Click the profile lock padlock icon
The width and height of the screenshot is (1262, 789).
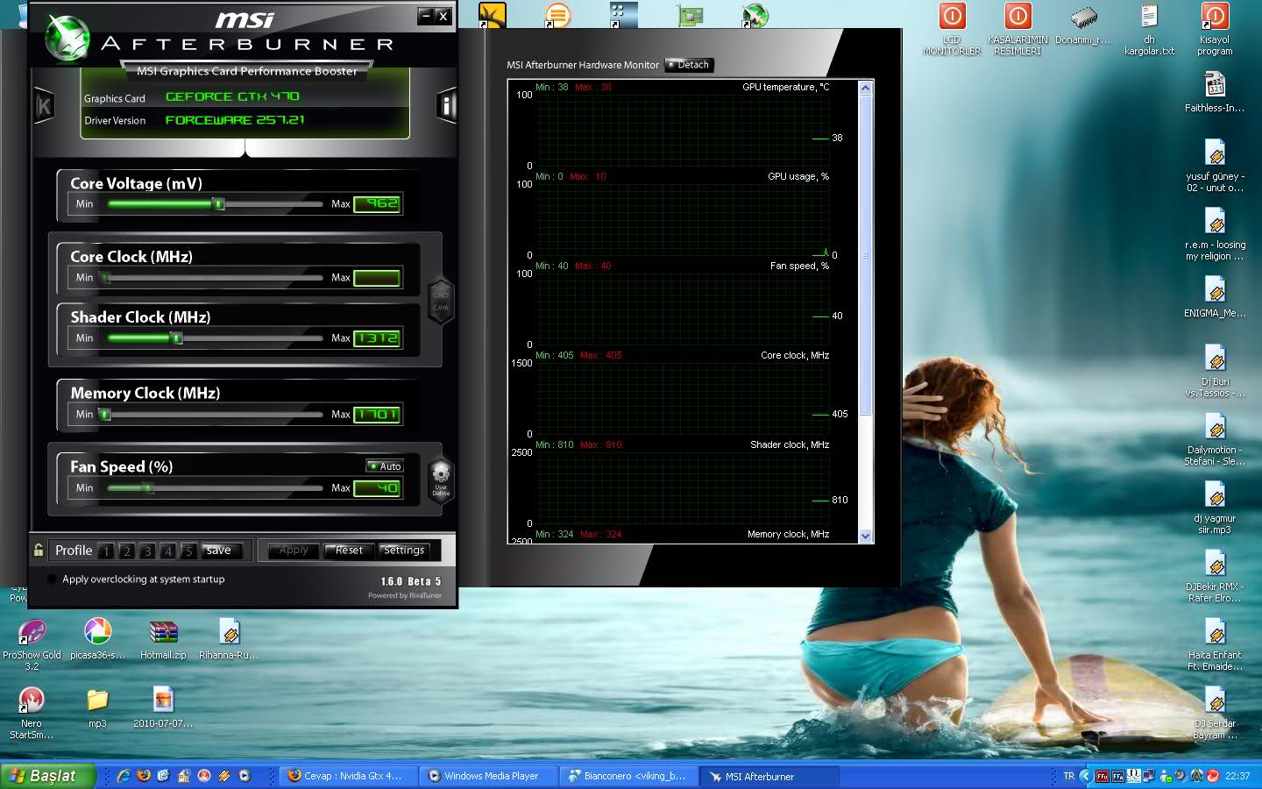(x=39, y=551)
